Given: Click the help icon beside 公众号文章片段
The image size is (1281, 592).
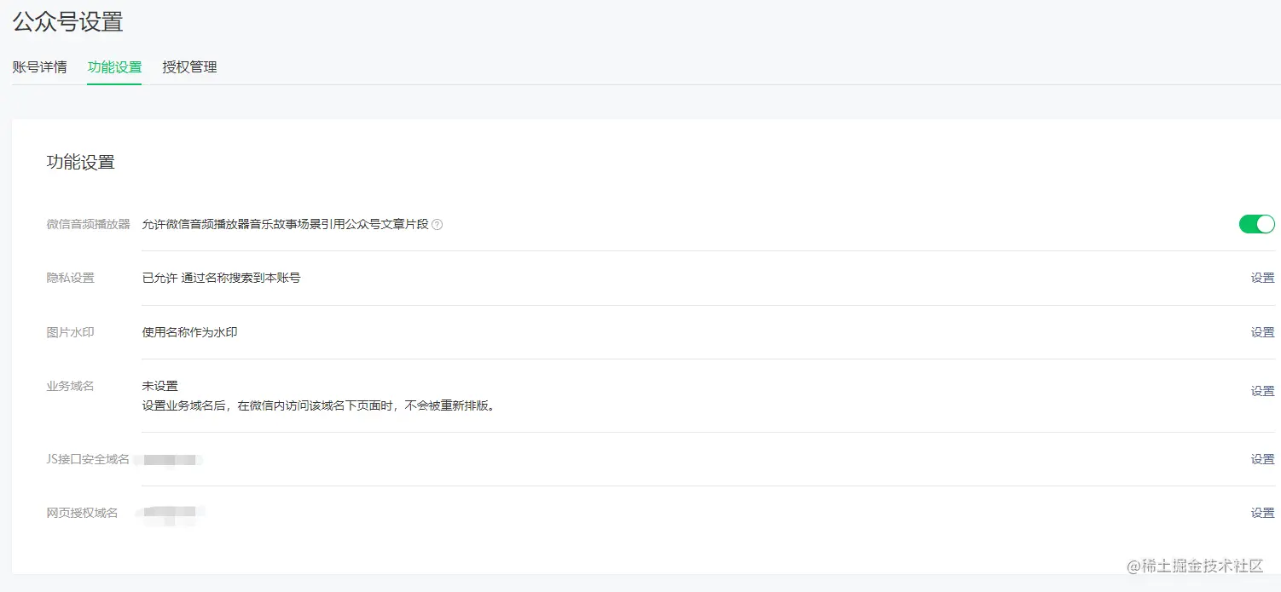Looking at the screenshot, I should pos(437,225).
